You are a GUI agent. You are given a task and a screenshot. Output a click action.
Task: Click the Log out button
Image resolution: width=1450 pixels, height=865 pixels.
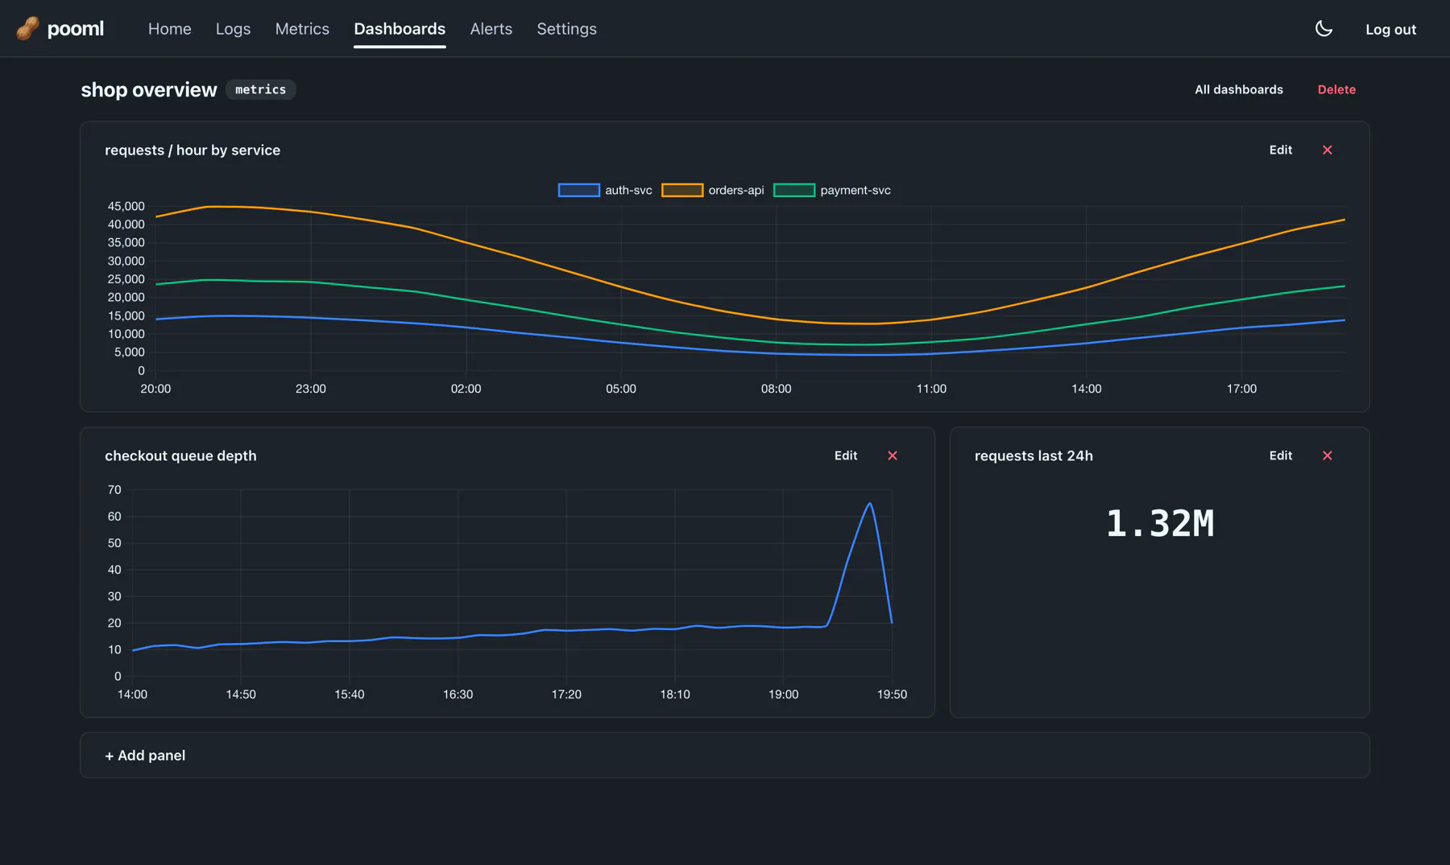(1390, 30)
